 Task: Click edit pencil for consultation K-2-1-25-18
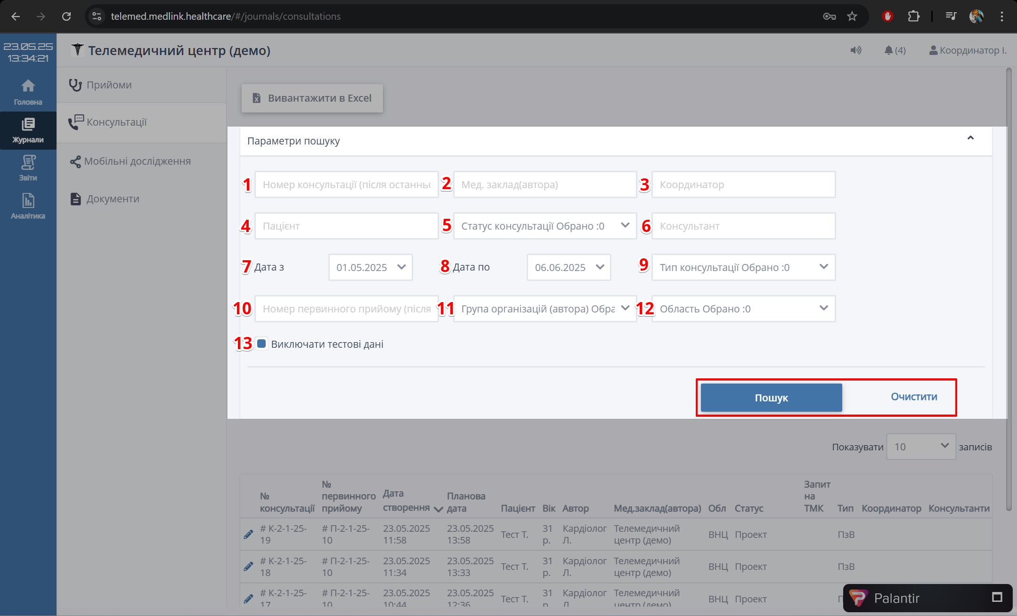click(x=248, y=567)
